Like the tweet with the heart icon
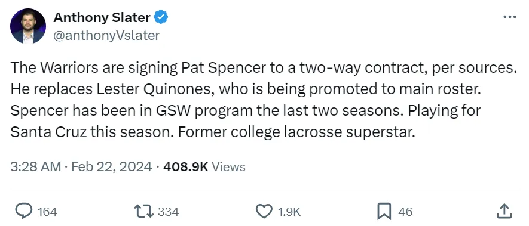The width and height of the screenshot is (529, 226). [264, 211]
